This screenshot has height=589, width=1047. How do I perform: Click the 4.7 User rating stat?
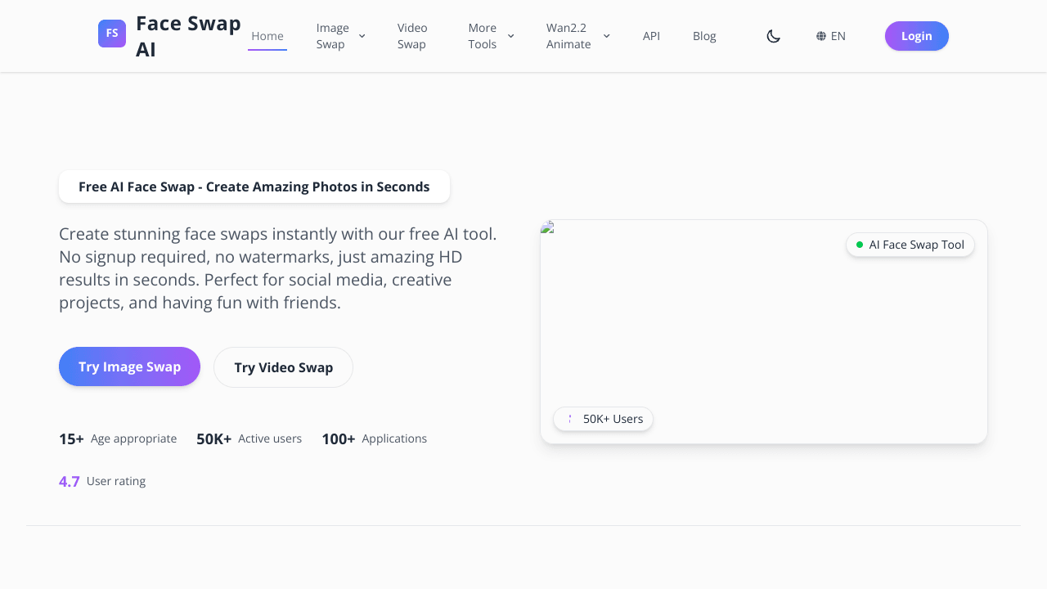click(x=102, y=481)
